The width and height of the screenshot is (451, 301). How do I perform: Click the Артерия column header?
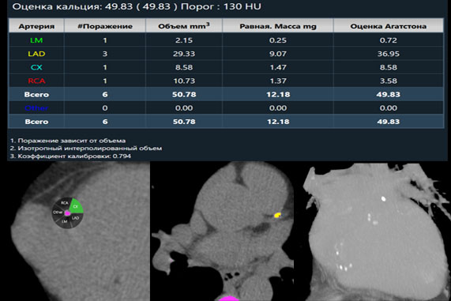36,26
